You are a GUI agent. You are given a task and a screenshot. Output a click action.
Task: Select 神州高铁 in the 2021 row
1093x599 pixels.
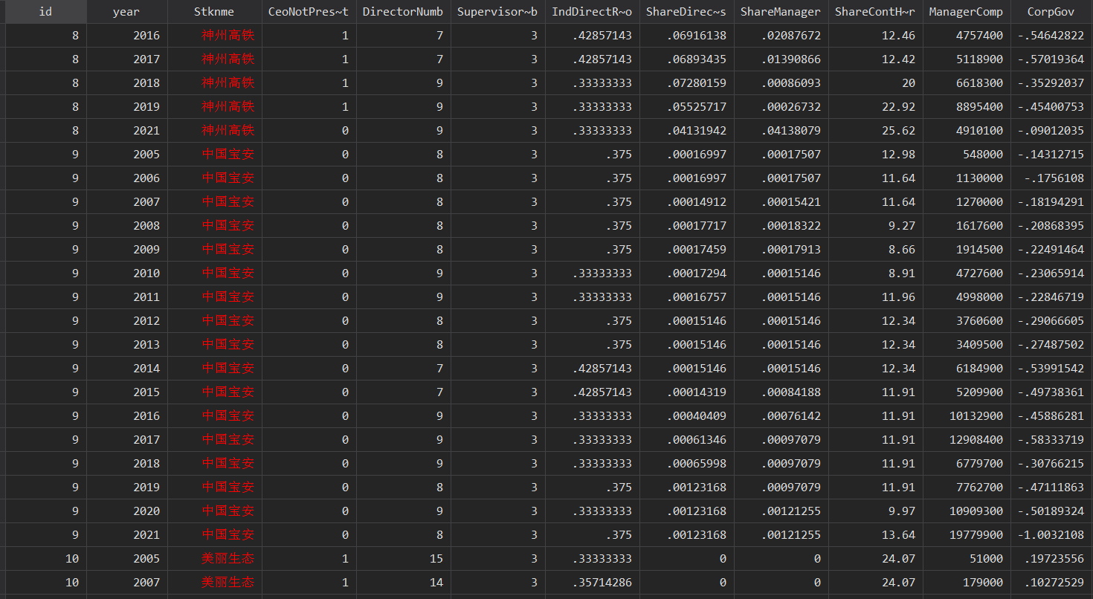tap(228, 131)
